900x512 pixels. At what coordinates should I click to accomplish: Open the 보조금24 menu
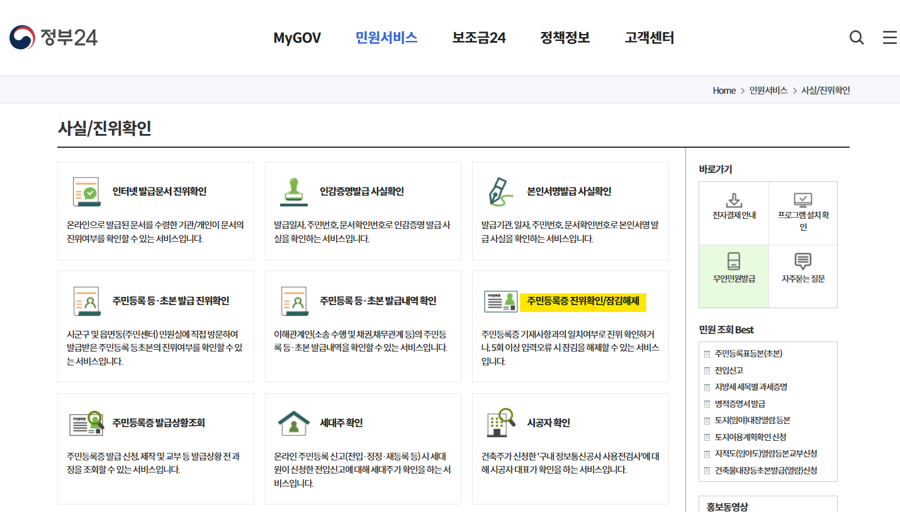[479, 38]
